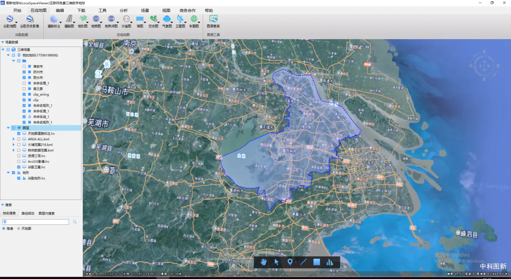Select the 地形图 terrain map icon
Screen dimensions: 511x279
83,19
